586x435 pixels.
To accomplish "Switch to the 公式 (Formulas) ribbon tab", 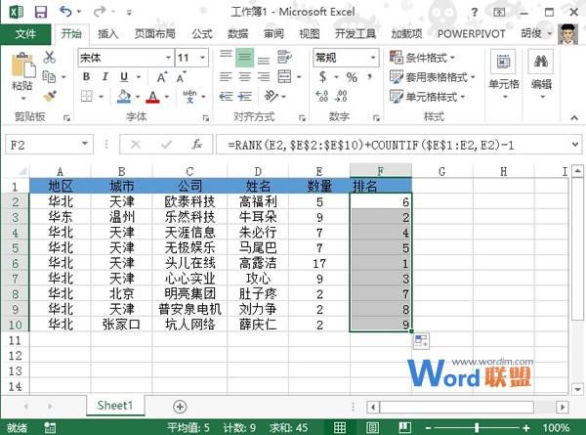I will click(x=202, y=33).
